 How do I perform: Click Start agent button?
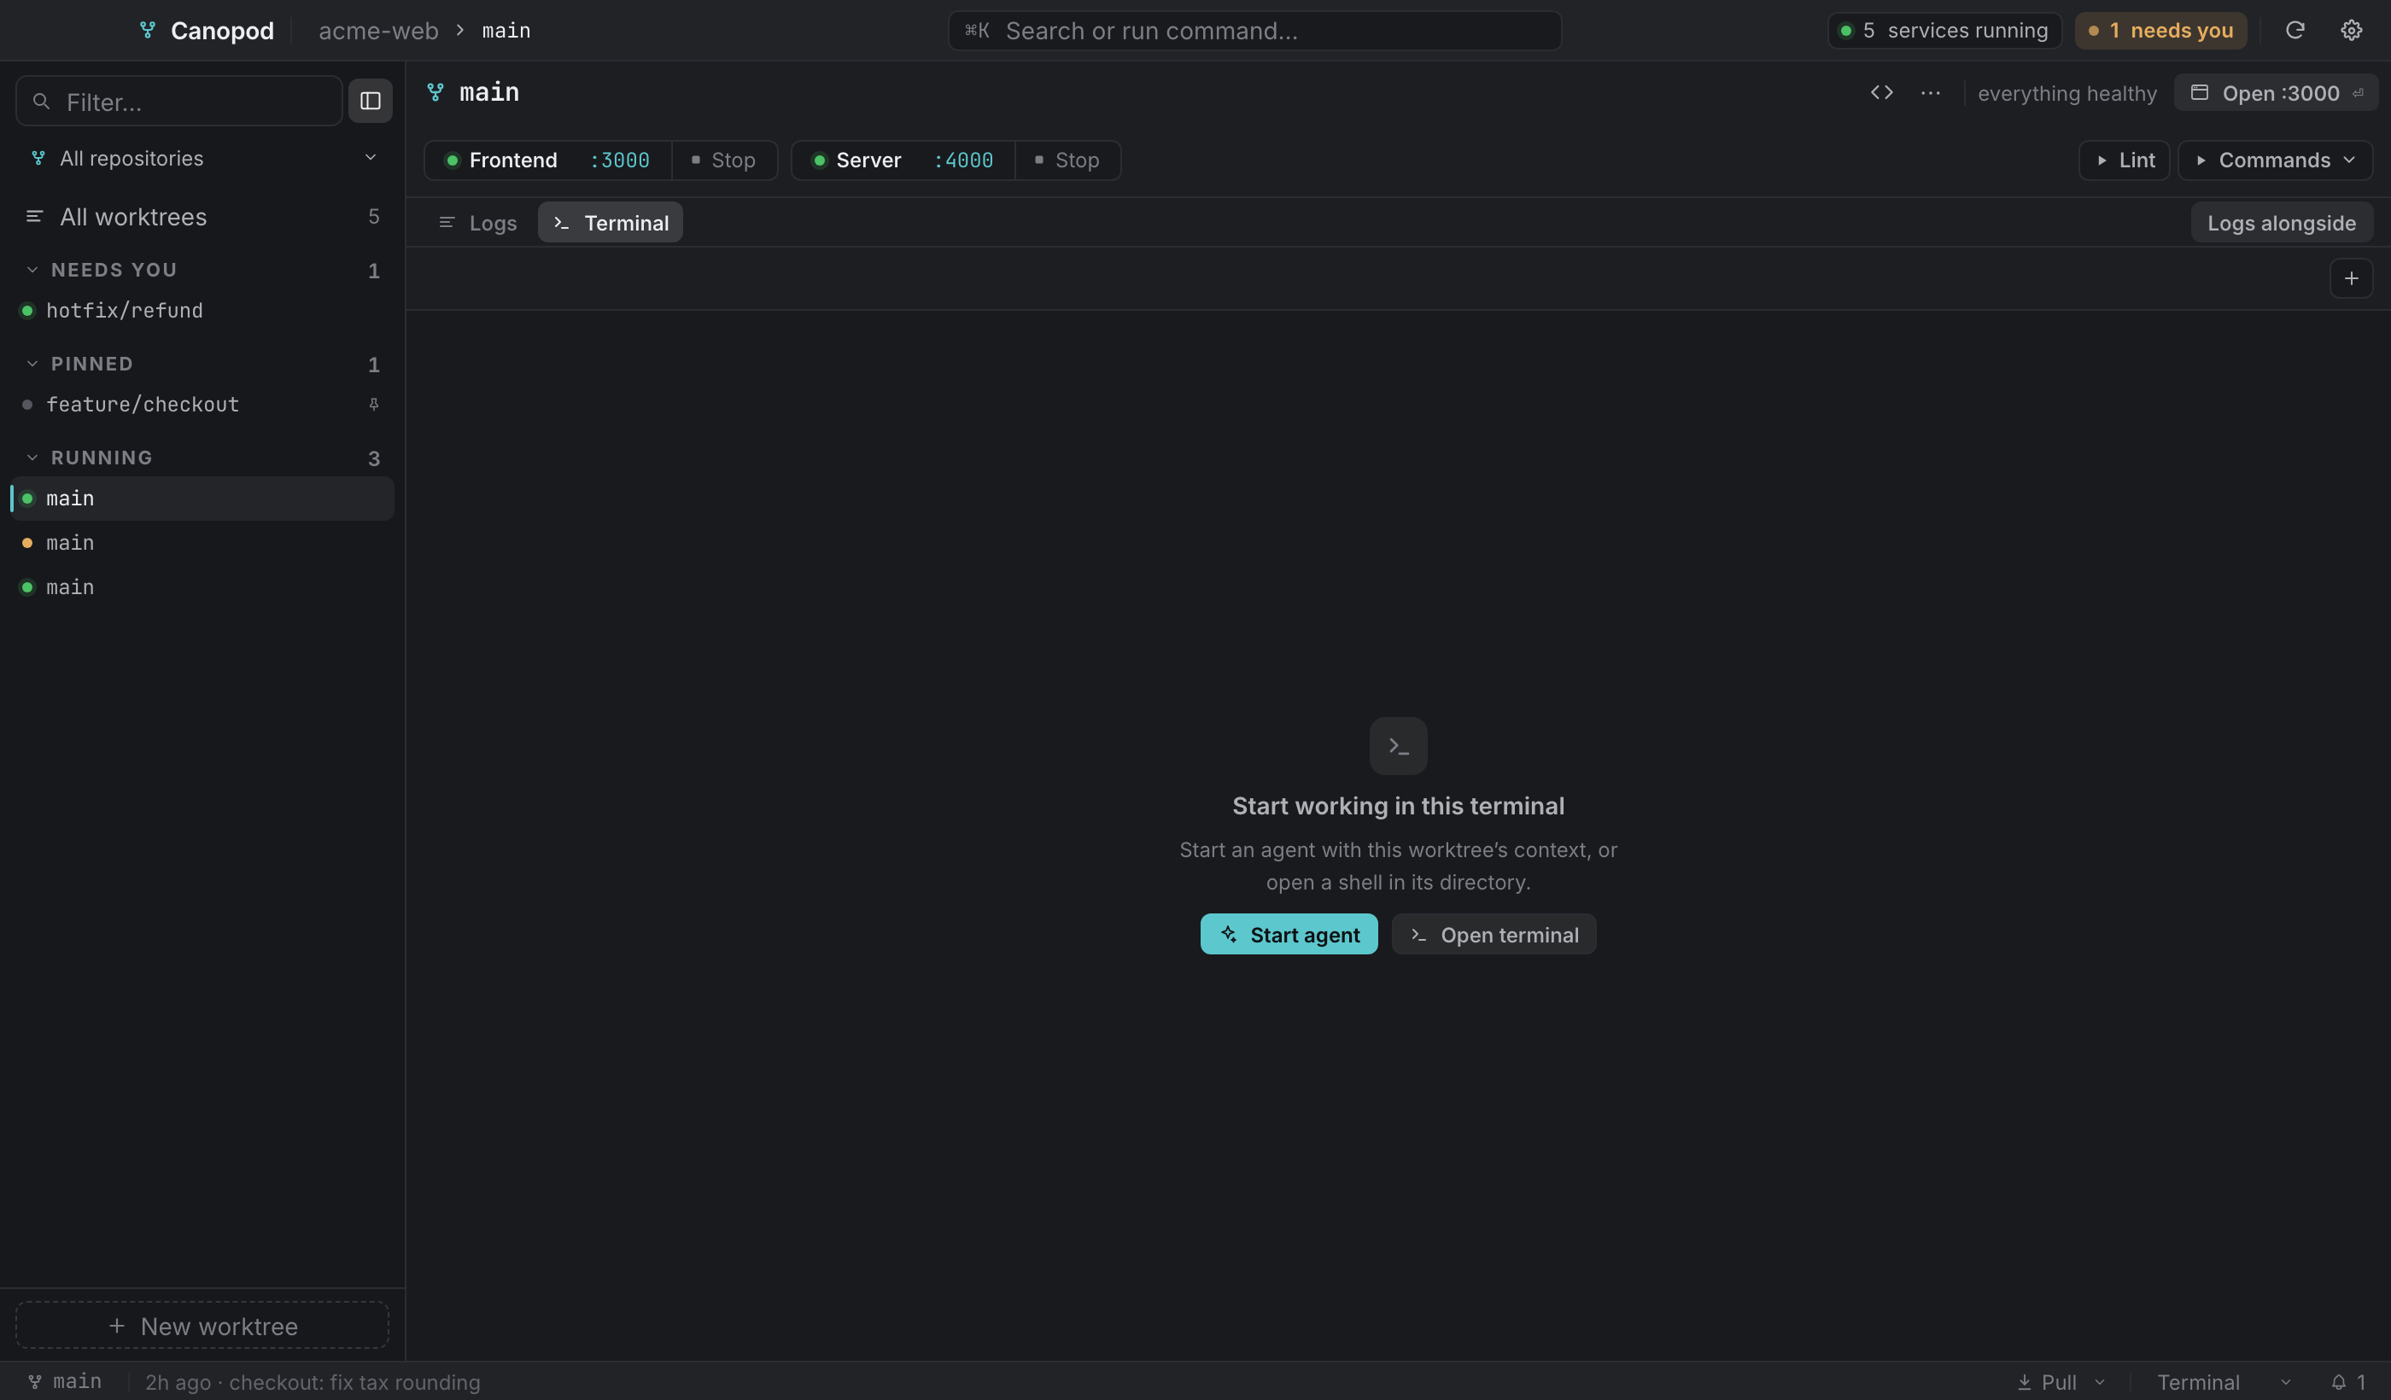pyautogui.click(x=1289, y=934)
